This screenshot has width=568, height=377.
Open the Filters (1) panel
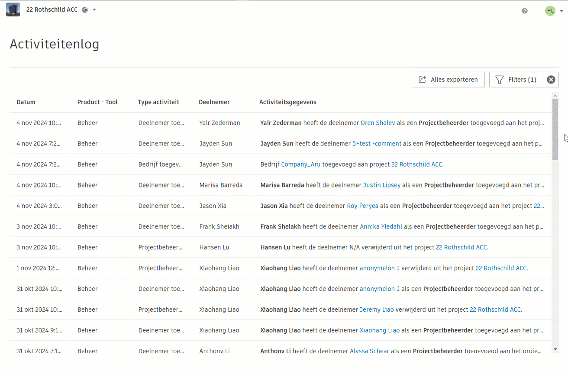(516, 80)
